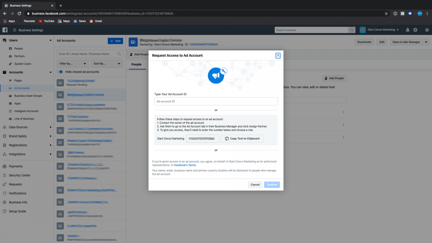Open Line of Business
432x243 pixels.
24,118
